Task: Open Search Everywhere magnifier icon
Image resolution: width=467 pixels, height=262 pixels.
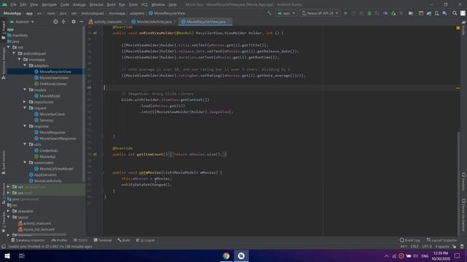Action: (x=455, y=13)
